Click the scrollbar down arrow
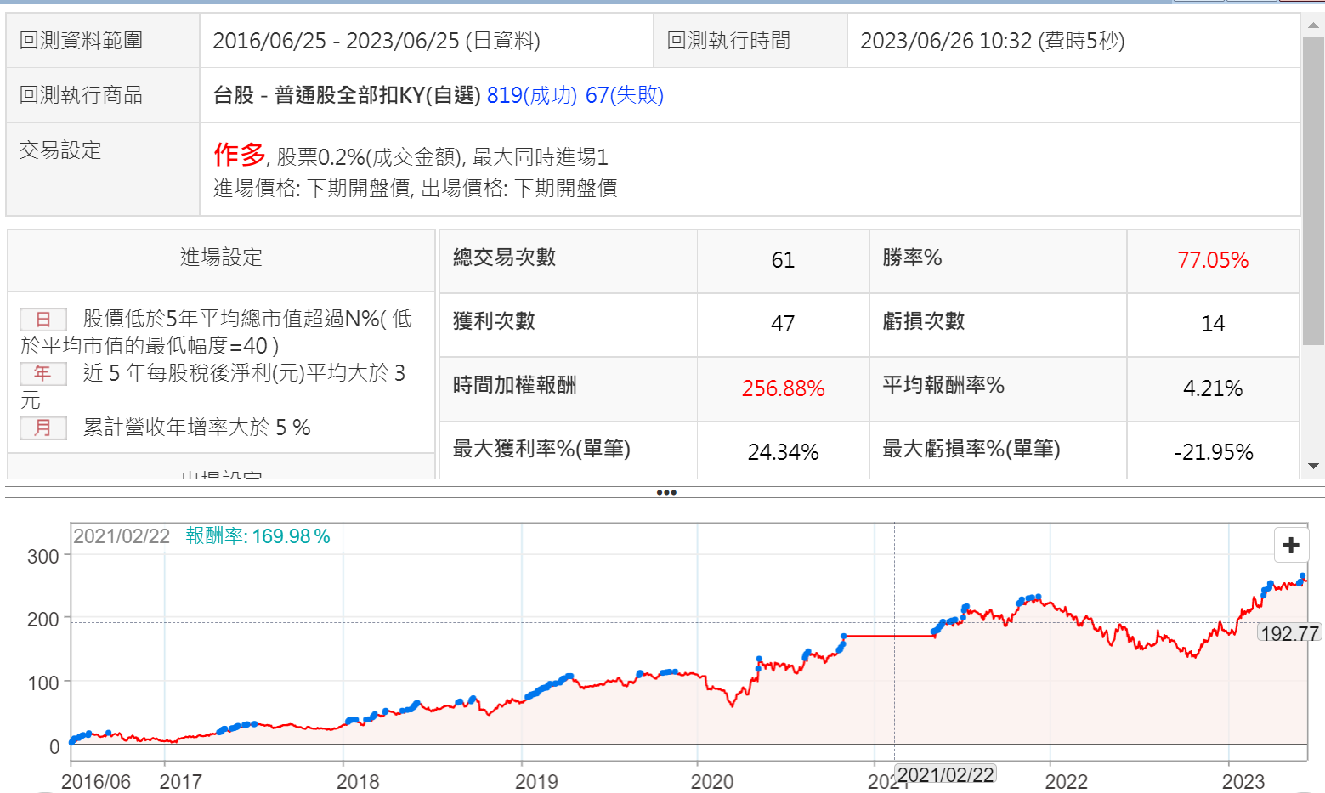Image resolution: width=1325 pixels, height=793 pixels. (x=1313, y=466)
